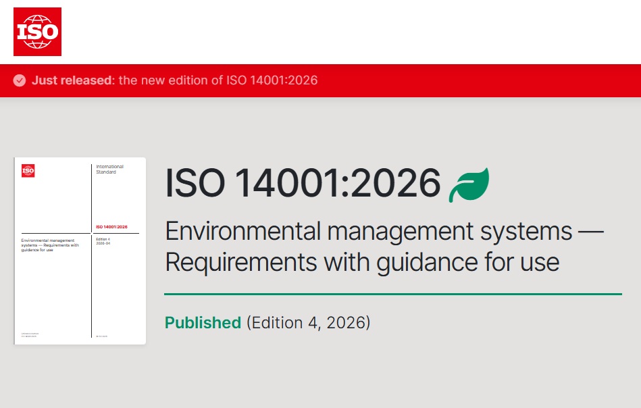Viewport: 641px width, 408px height.
Task: Click the small title text on the cover
Action: tap(51, 244)
